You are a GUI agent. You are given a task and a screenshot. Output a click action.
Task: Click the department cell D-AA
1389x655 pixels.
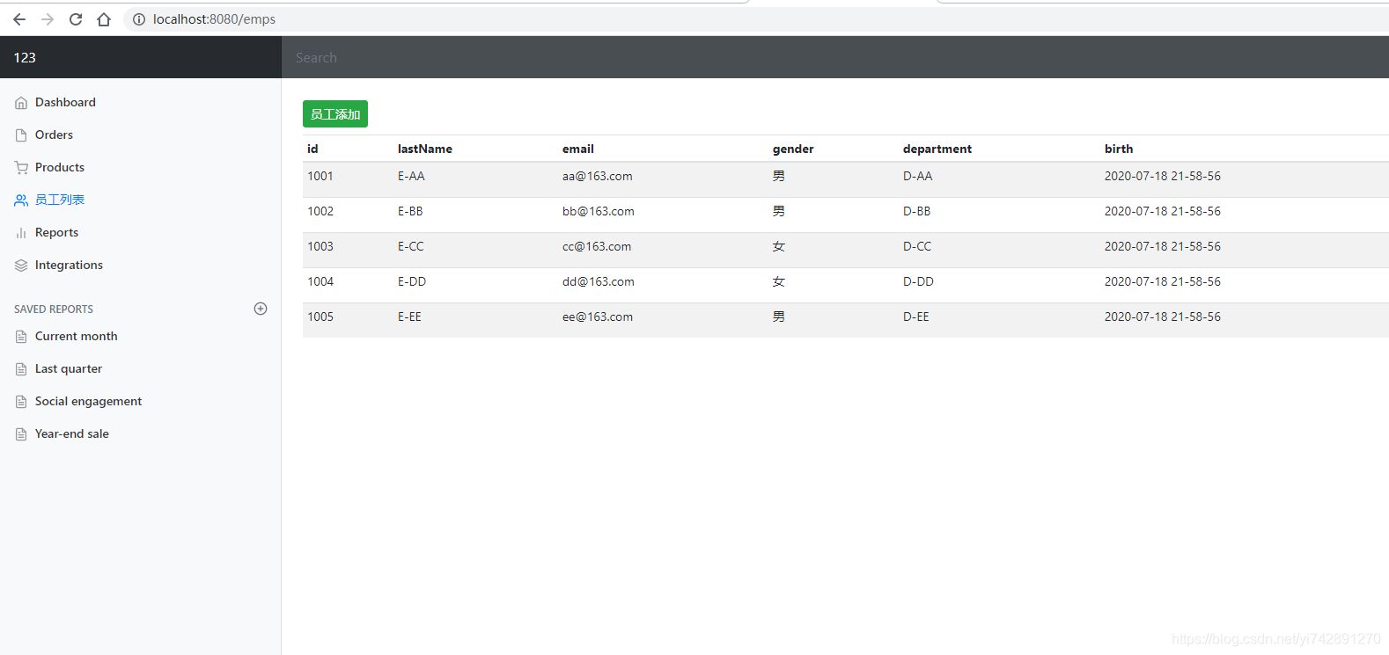918,176
